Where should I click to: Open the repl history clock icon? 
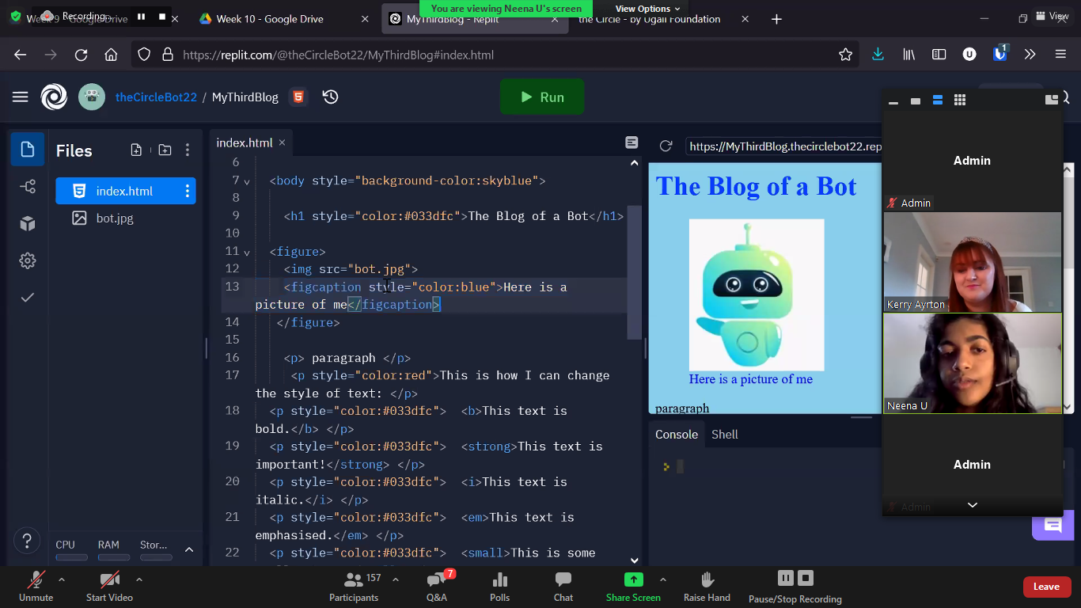click(331, 97)
